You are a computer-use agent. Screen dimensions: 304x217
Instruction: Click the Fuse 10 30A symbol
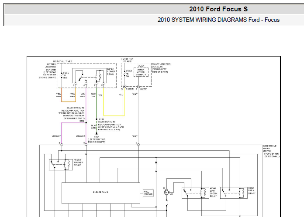click(62, 75)
